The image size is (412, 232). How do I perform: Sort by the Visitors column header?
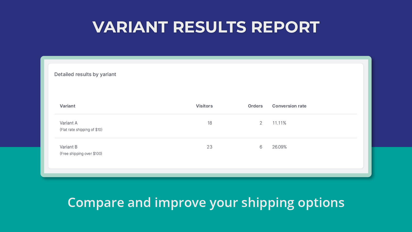click(204, 106)
